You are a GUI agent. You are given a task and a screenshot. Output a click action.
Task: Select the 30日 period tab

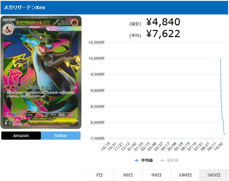(x=128, y=175)
